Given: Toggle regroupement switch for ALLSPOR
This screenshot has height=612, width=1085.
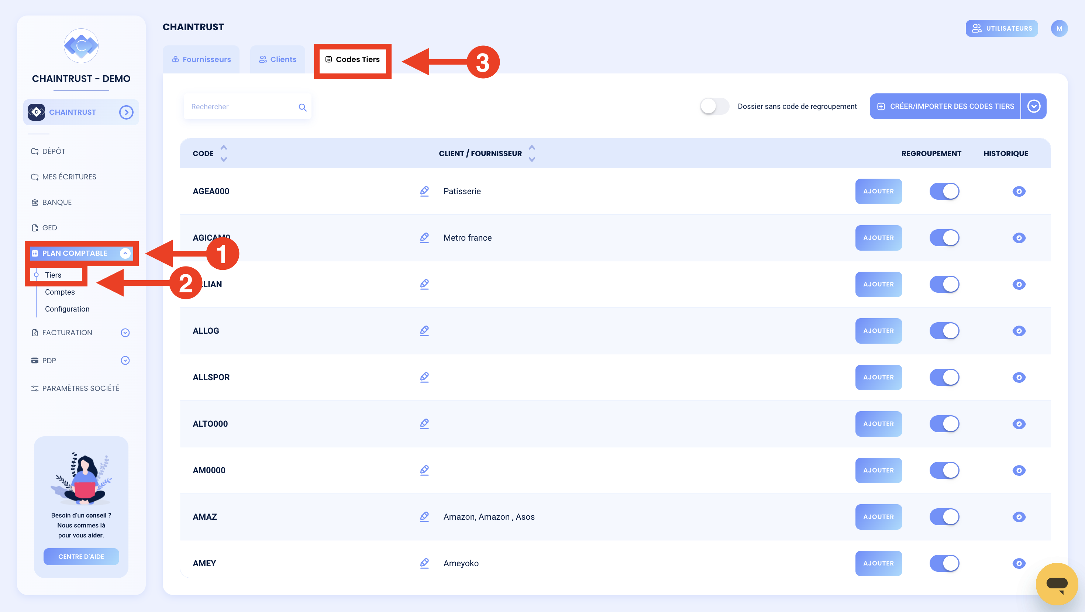Looking at the screenshot, I should click(x=944, y=377).
